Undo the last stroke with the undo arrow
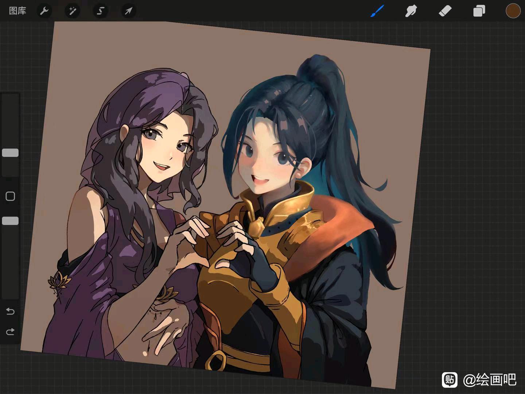 pos(10,311)
